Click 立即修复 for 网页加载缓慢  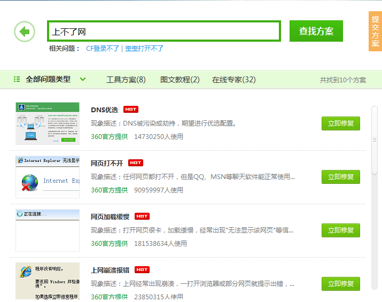point(340,230)
